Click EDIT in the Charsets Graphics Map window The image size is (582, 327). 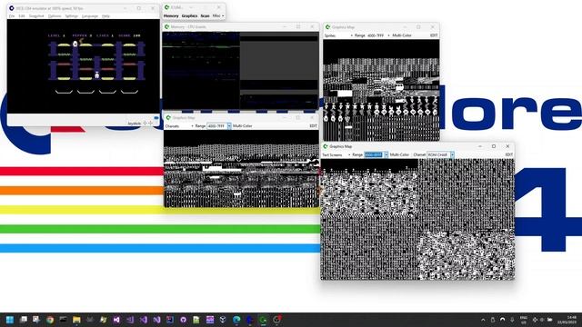click(313, 126)
